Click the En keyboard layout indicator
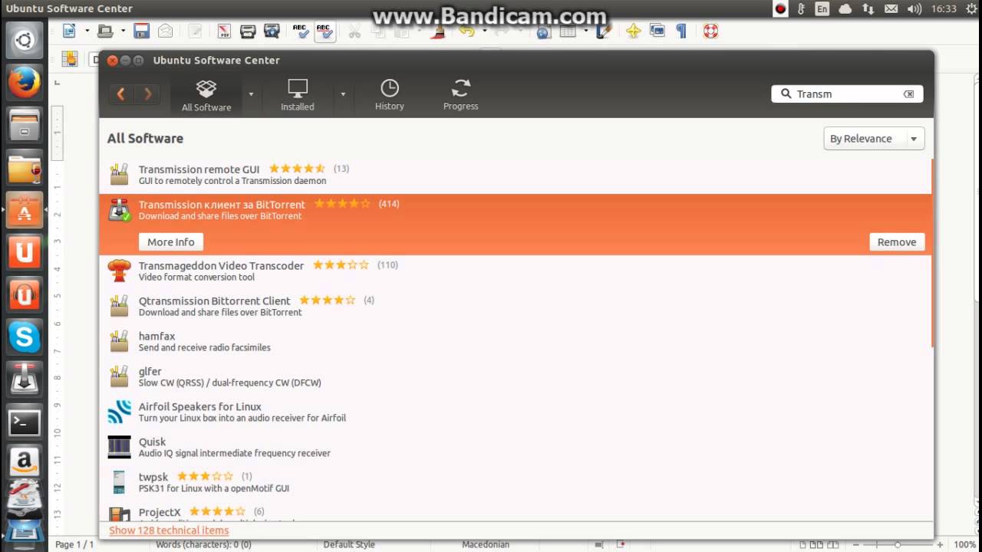Image resolution: width=982 pixels, height=552 pixels. [822, 8]
